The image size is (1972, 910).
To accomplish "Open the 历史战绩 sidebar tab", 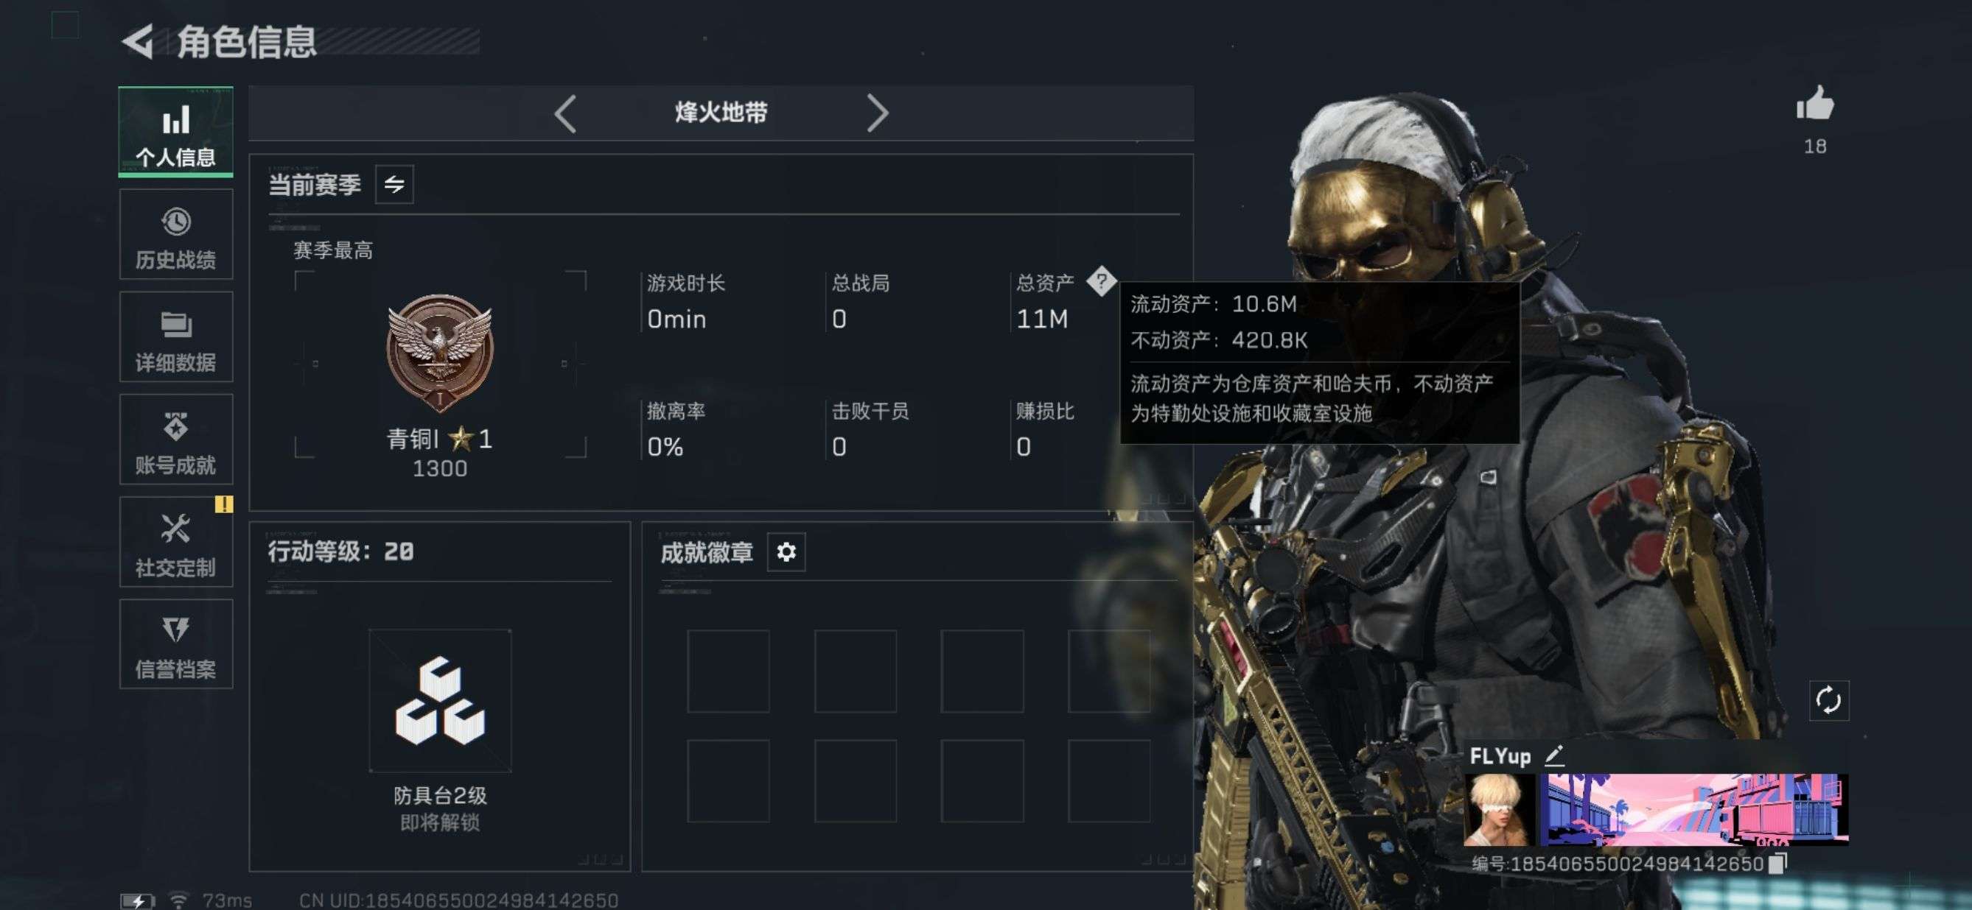I will [175, 235].
